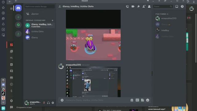Open the Discord screenshot attachment by ersapushka2310
Image resolution: width=197 pixels, height=111 pixels.
(x=93, y=82)
